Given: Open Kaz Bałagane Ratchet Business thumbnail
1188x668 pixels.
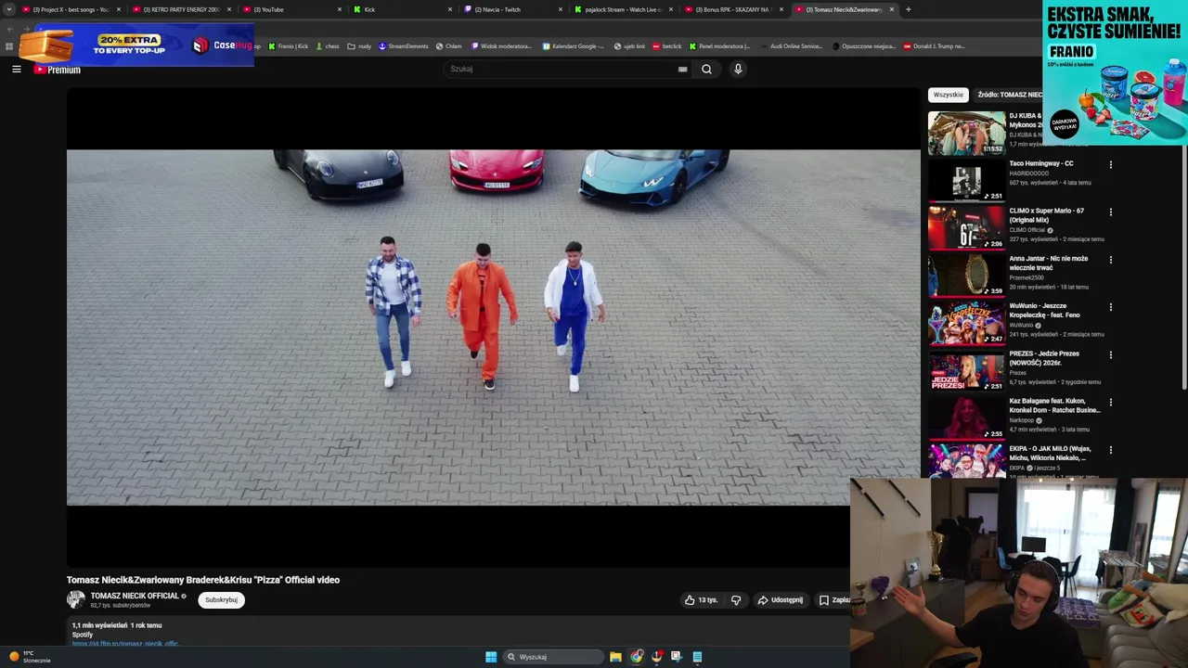Looking at the screenshot, I should pyautogui.click(x=966, y=417).
